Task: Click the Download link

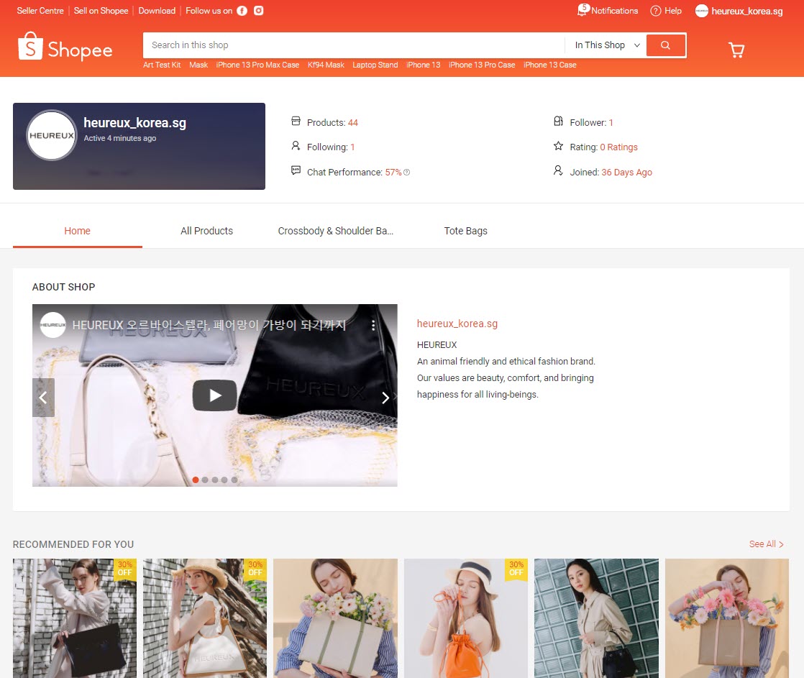Action: [157, 11]
